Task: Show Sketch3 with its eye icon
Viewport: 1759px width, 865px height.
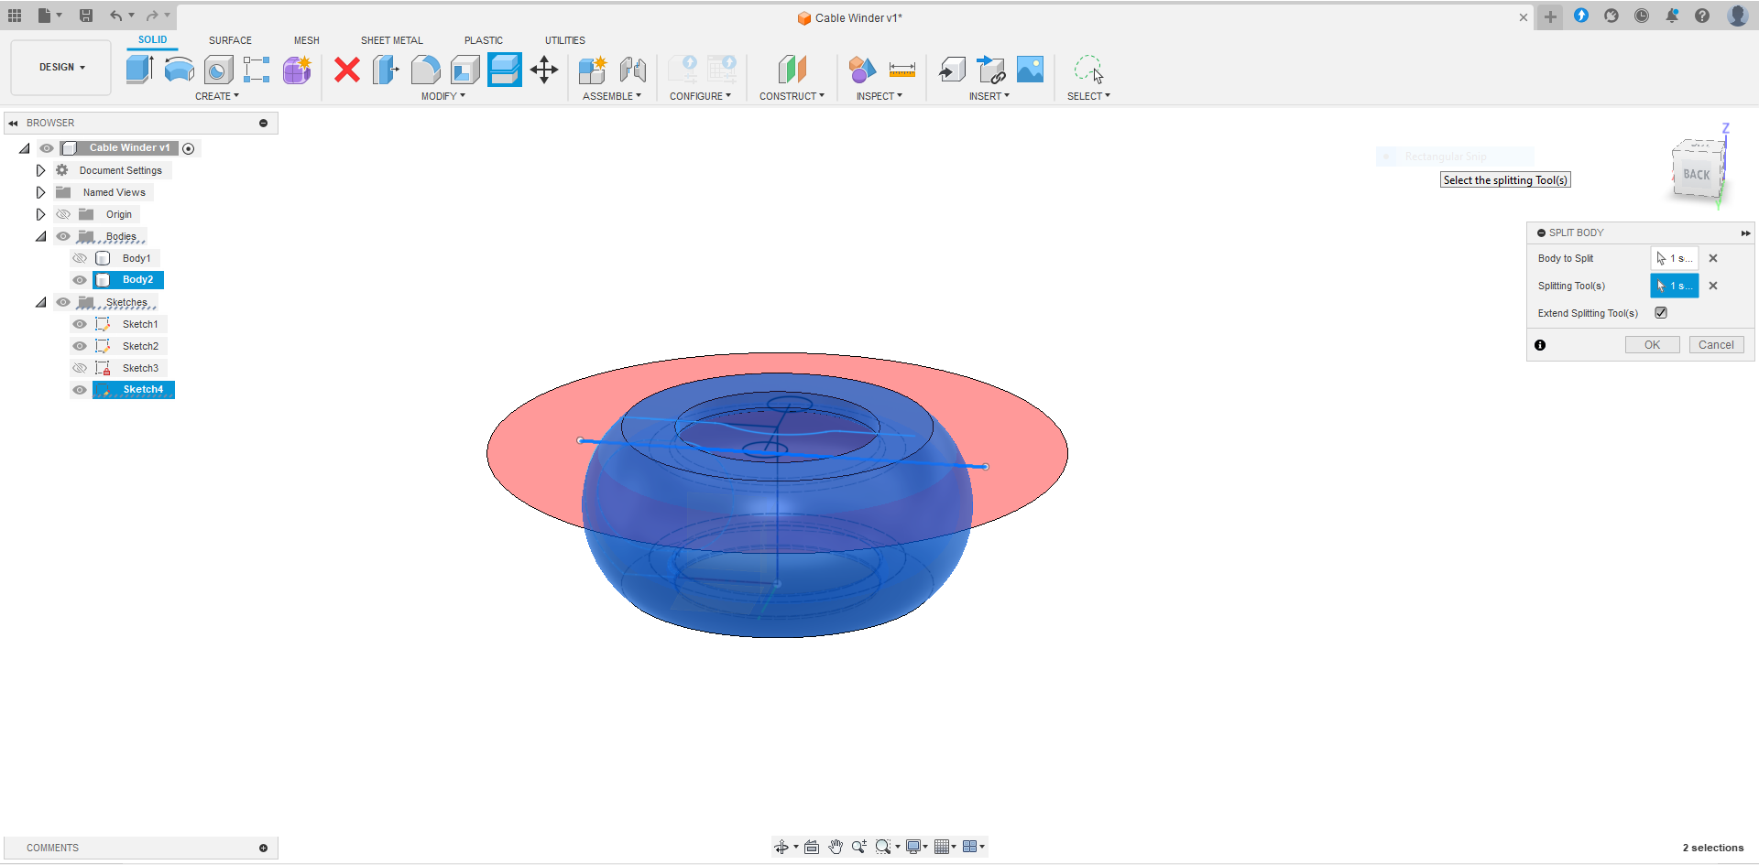Action: point(80,368)
